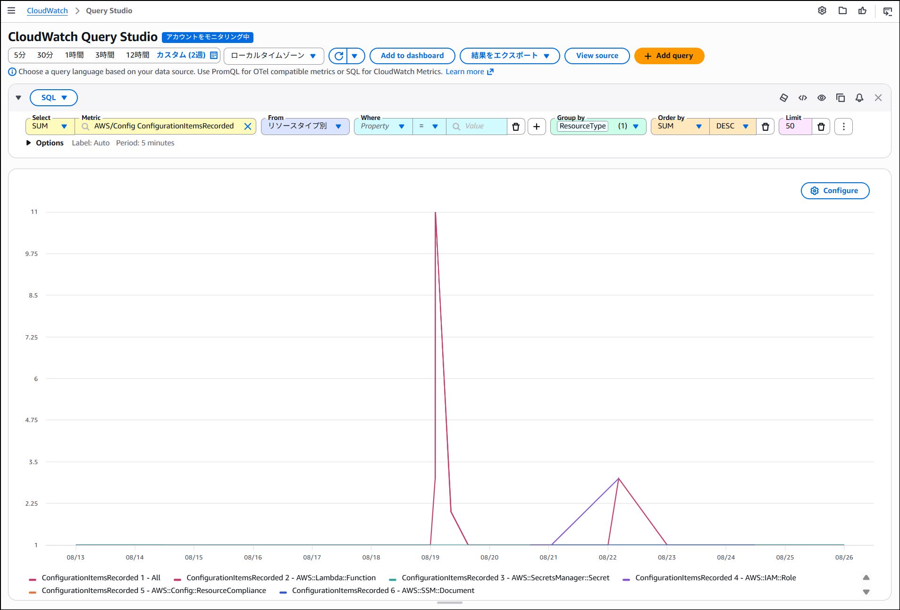Click the Limit 50 input field

[x=795, y=127]
